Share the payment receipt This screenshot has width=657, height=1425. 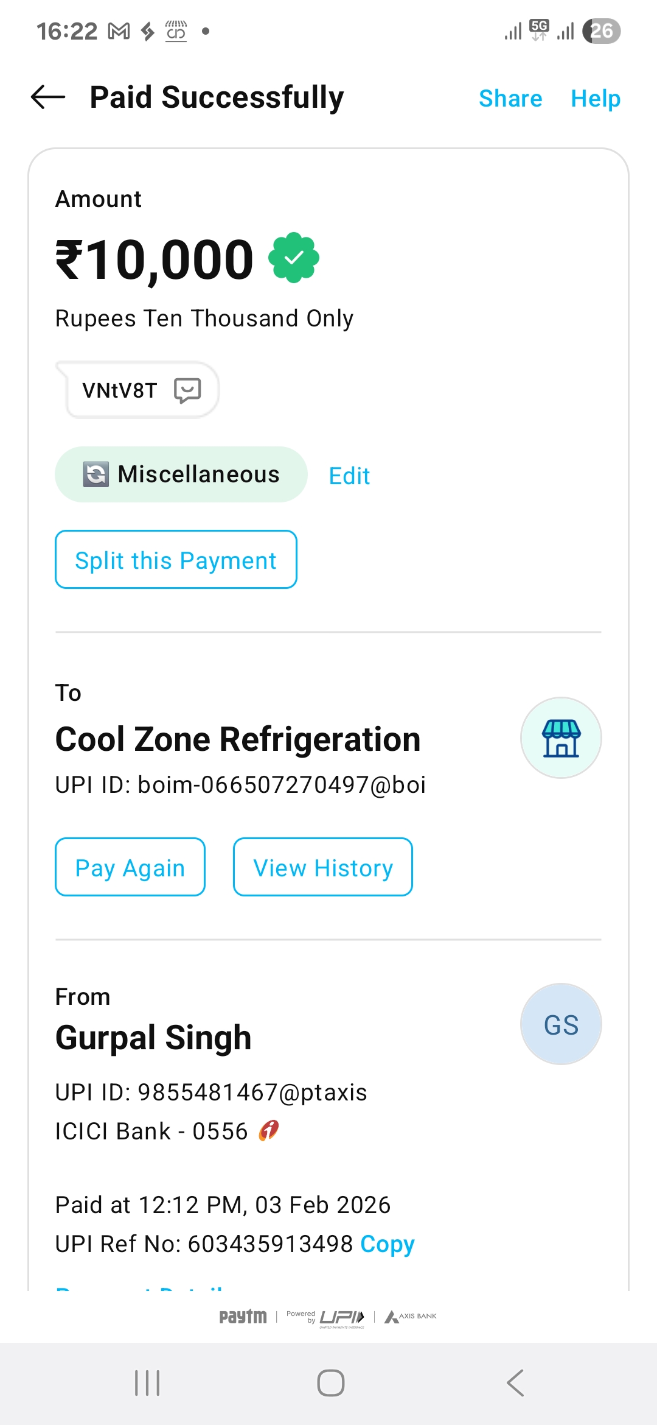pos(510,99)
